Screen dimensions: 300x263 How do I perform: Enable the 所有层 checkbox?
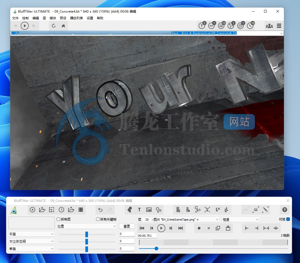pos(58,219)
